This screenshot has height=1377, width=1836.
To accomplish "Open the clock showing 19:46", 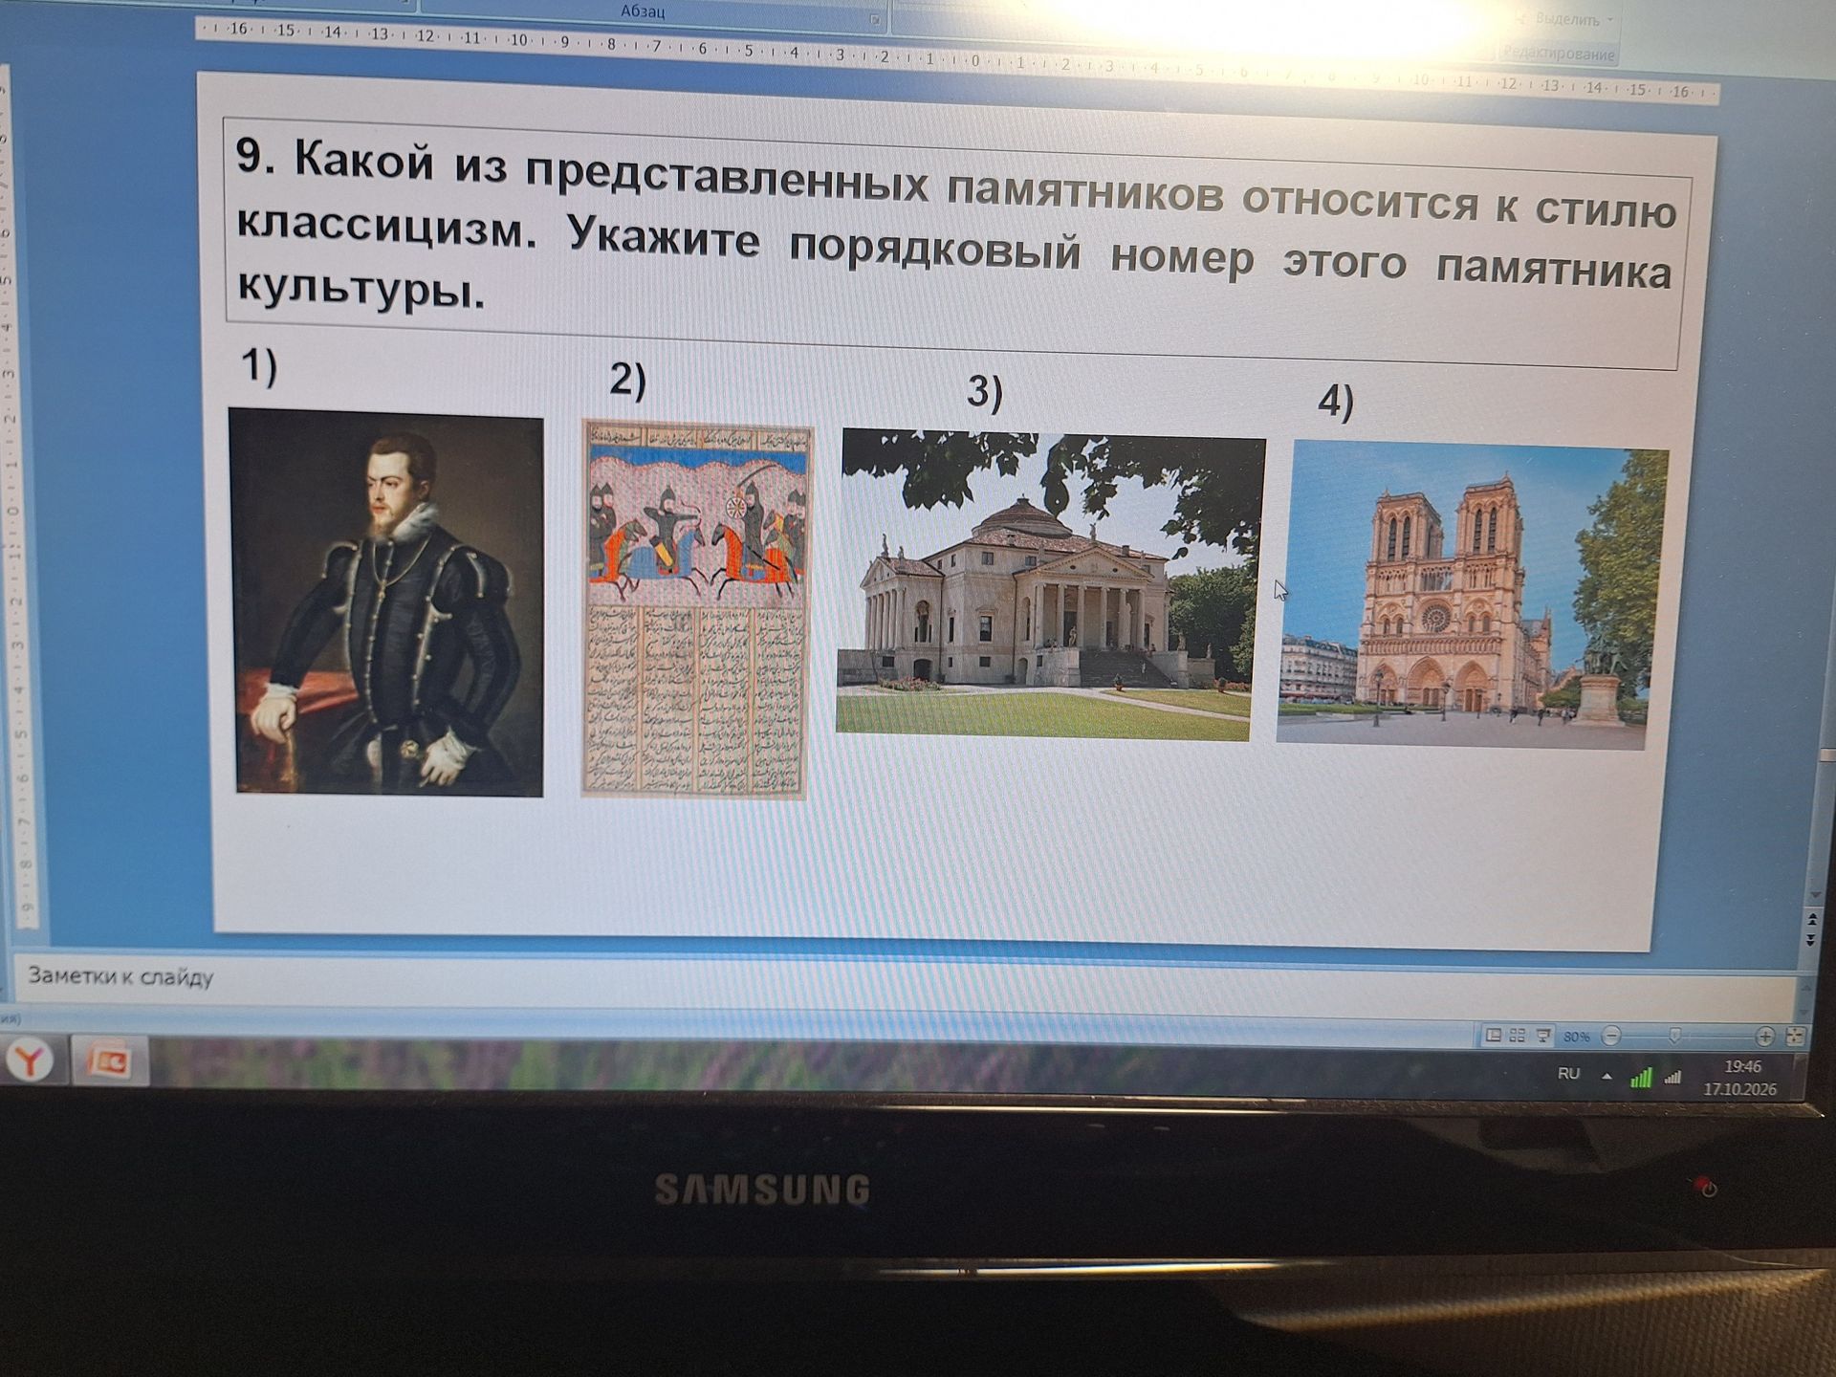I will click(1740, 1078).
